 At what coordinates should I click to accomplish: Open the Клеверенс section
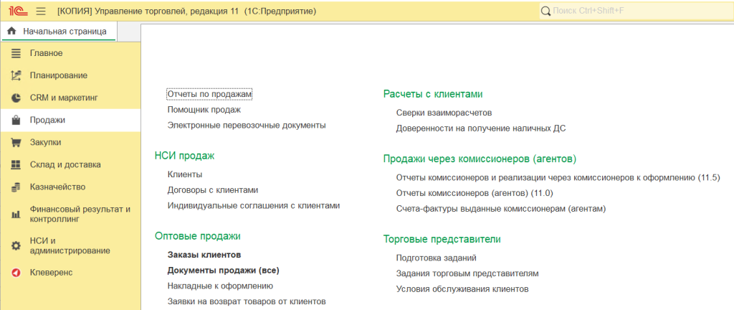[x=70, y=273]
